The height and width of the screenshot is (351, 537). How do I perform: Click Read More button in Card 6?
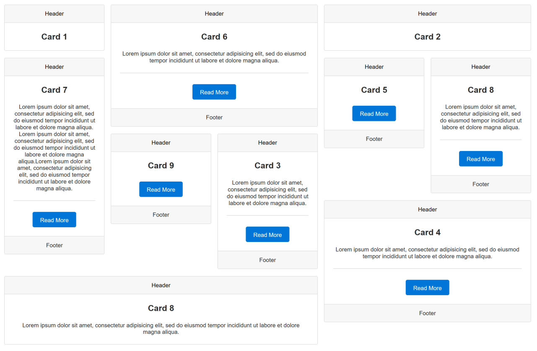[214, 92]
